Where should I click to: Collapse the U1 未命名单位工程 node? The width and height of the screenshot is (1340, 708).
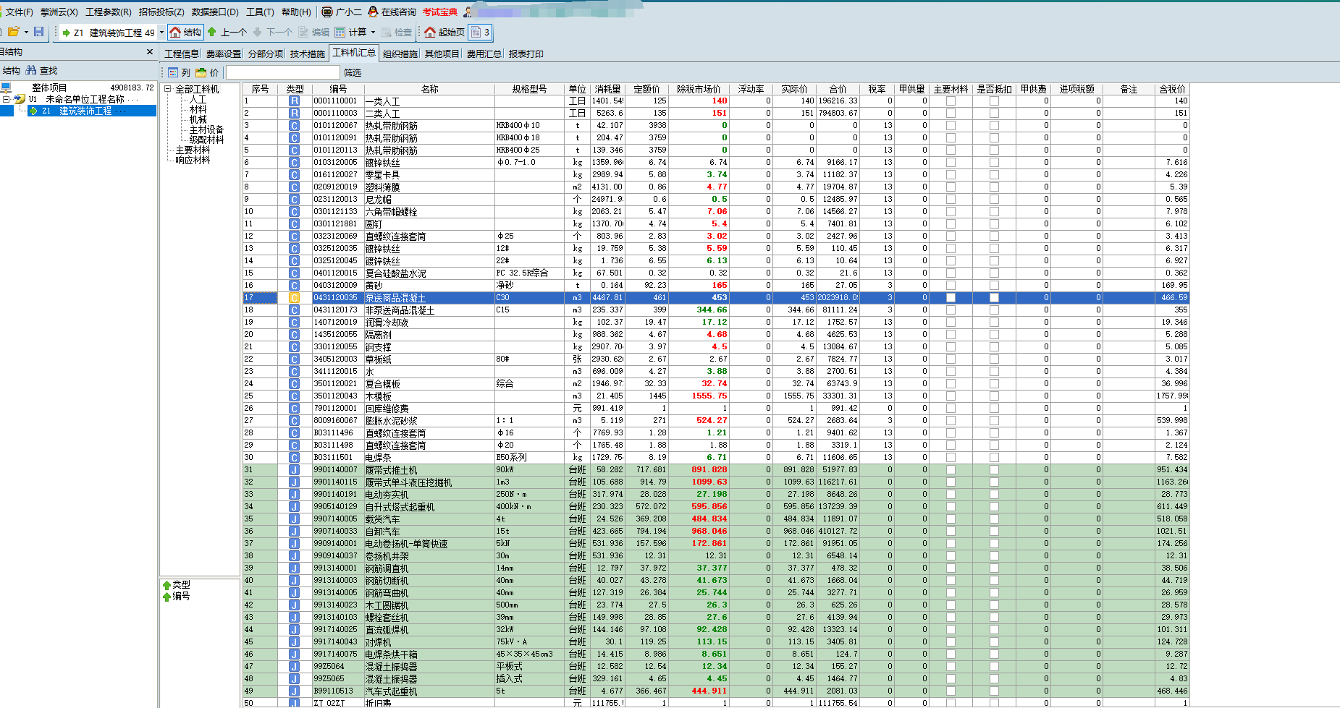click(x=6, y=99)
